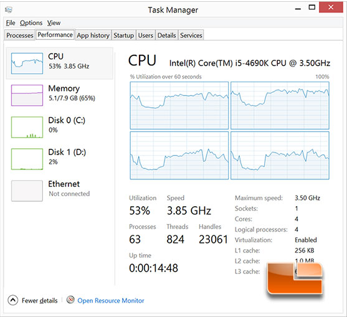Select the Disk 1 (D:) graph thumbnail

27,159
